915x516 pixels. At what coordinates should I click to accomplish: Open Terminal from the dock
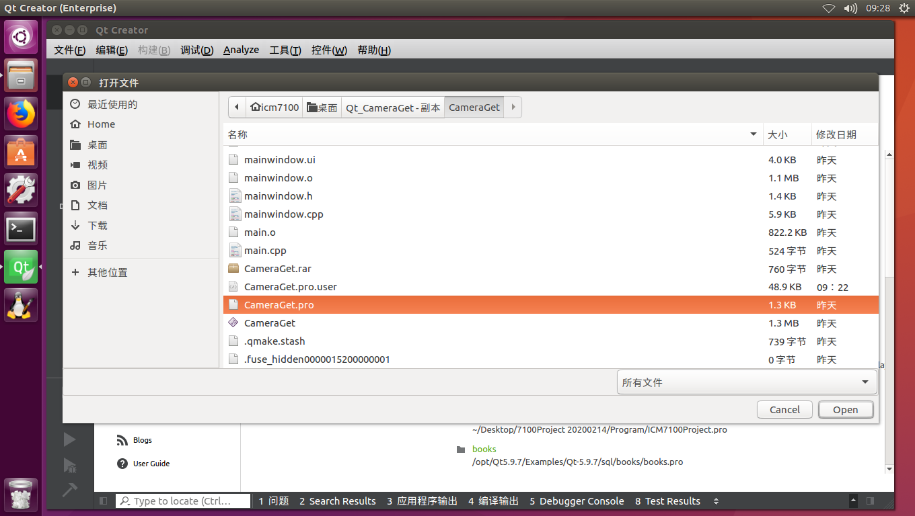21,228
